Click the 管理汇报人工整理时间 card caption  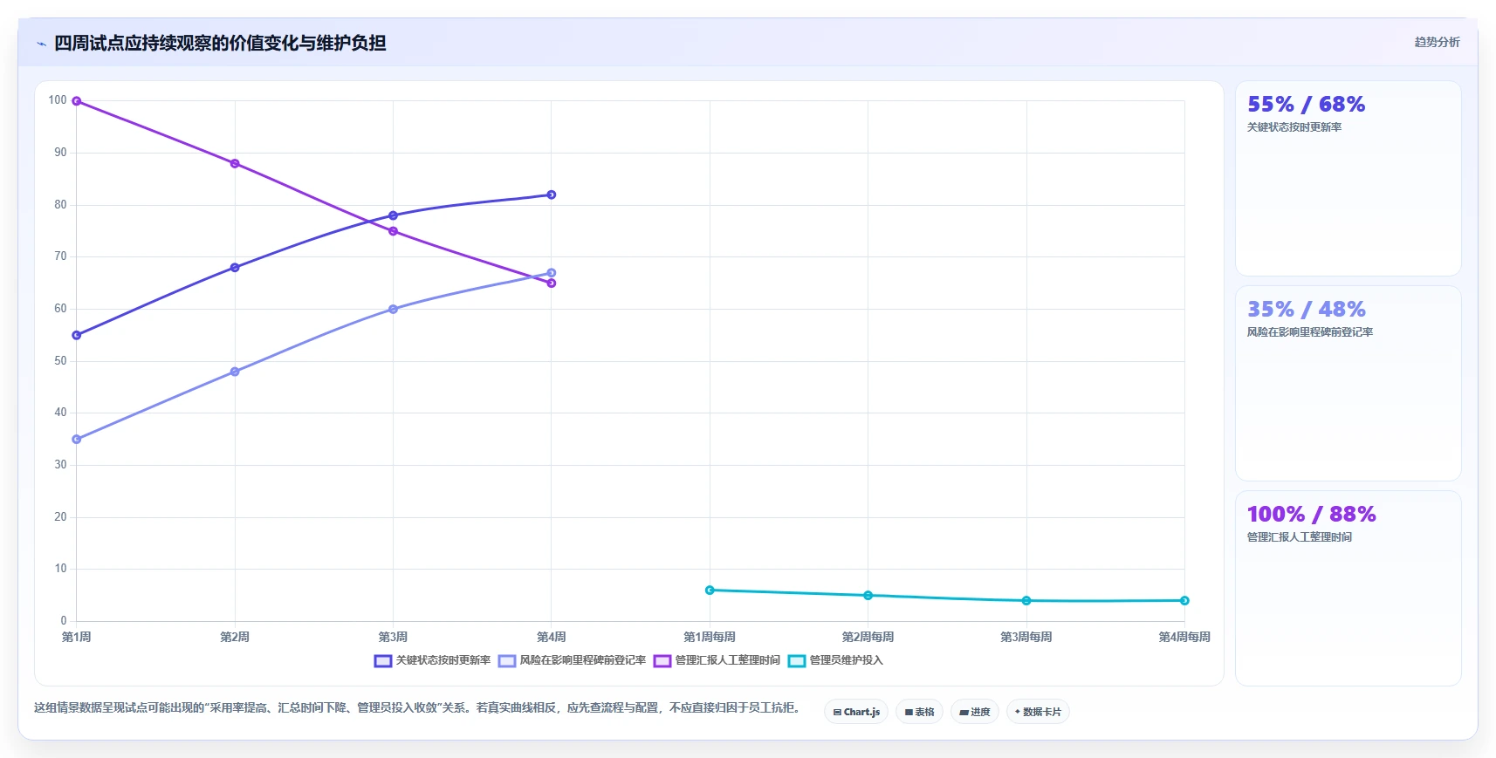pos(1300,537)
